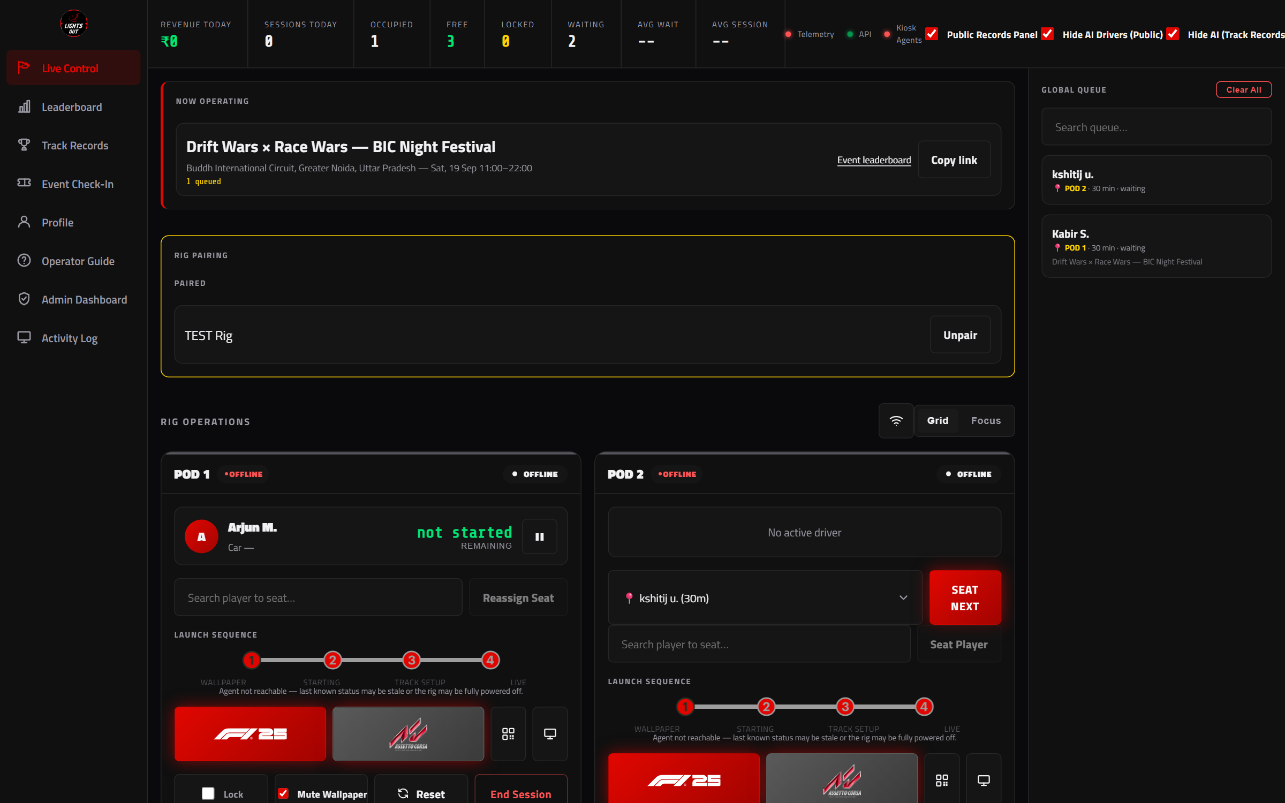
Task: Launch F1 25 on Pod 1
Action: click(250, 734)
